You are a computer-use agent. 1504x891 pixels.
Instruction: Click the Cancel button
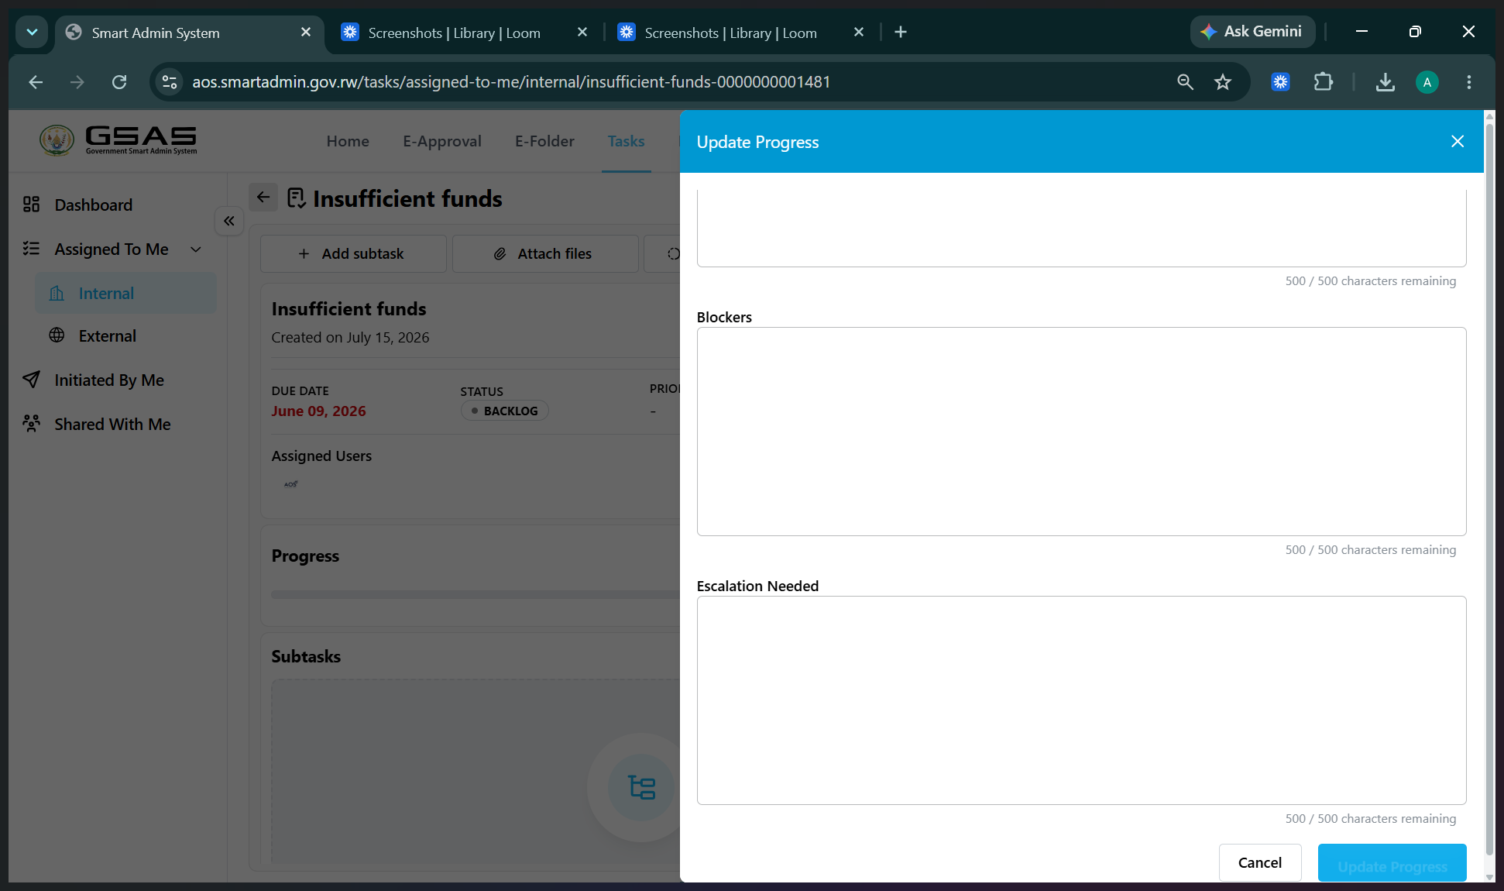pyautogui.click(x=1259, y=862)
